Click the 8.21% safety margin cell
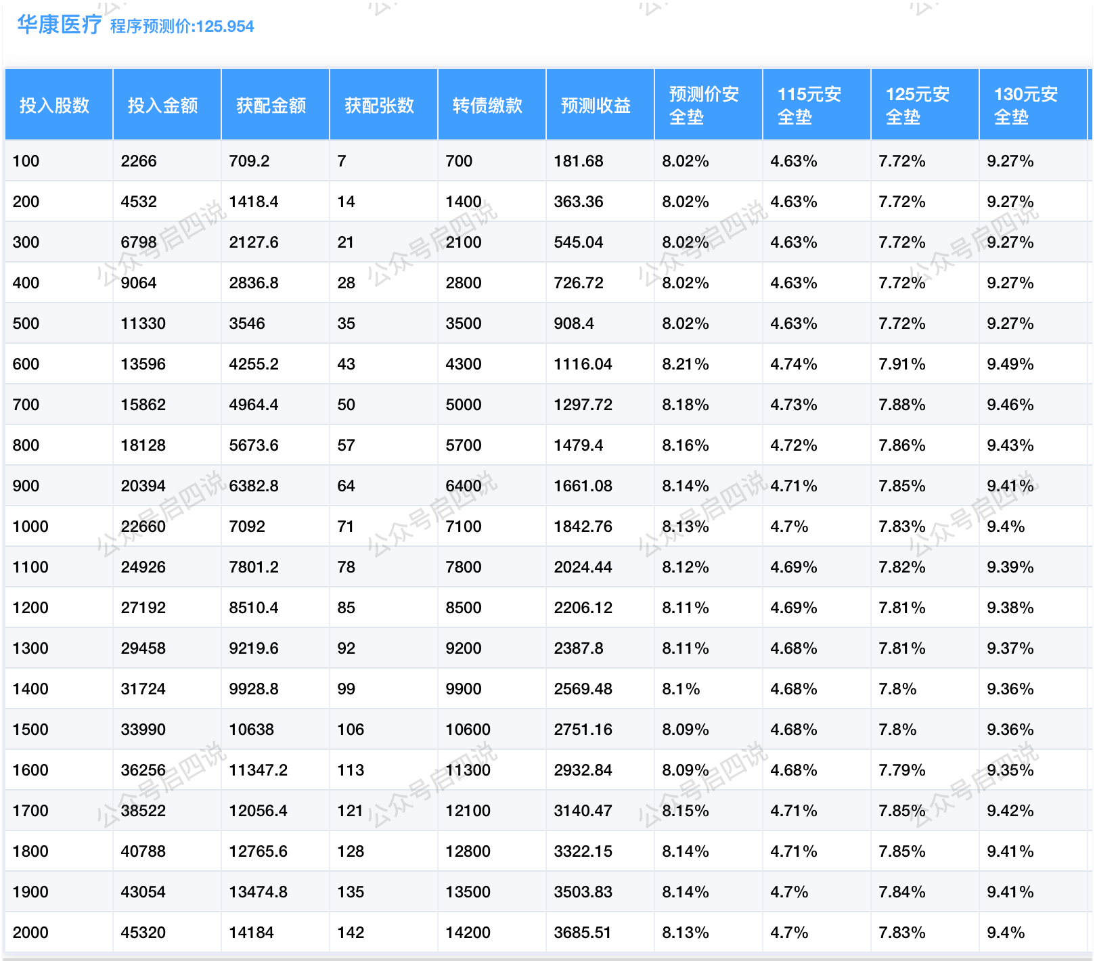 point(686,364)
